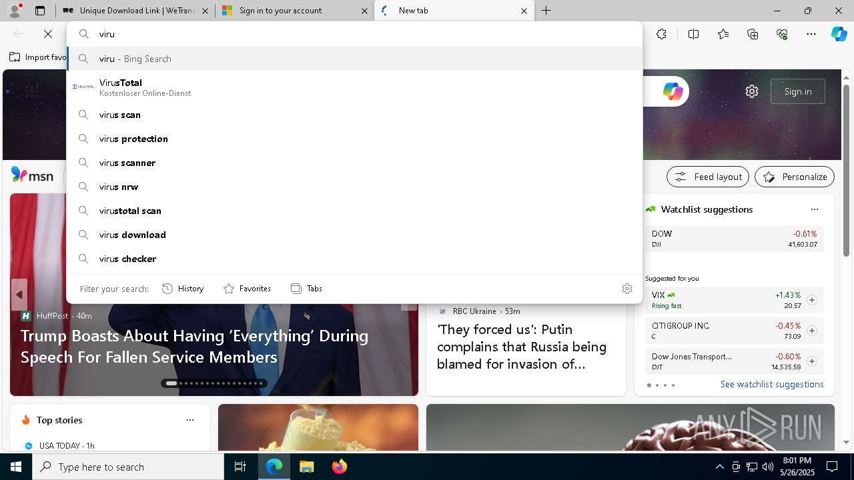
Task: Open Microsoft Edge taskbar icon
Action: point(274,467)
